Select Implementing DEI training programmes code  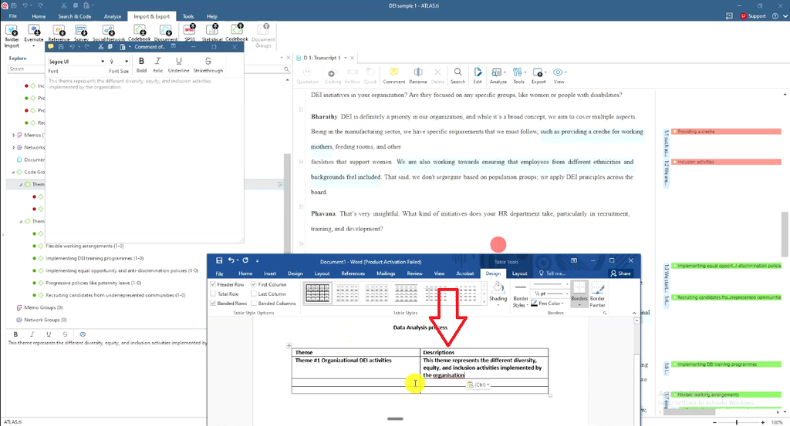pyautogui.click(x=95, y=259)
